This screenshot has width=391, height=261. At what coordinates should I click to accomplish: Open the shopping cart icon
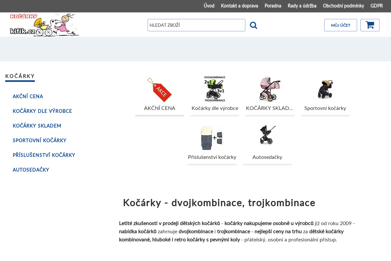369,25
